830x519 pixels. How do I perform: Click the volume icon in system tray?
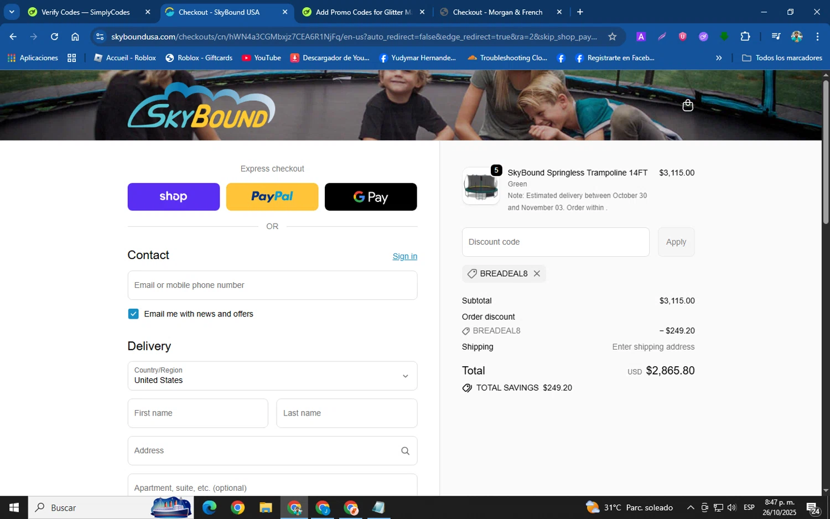[x=732, y=507]
